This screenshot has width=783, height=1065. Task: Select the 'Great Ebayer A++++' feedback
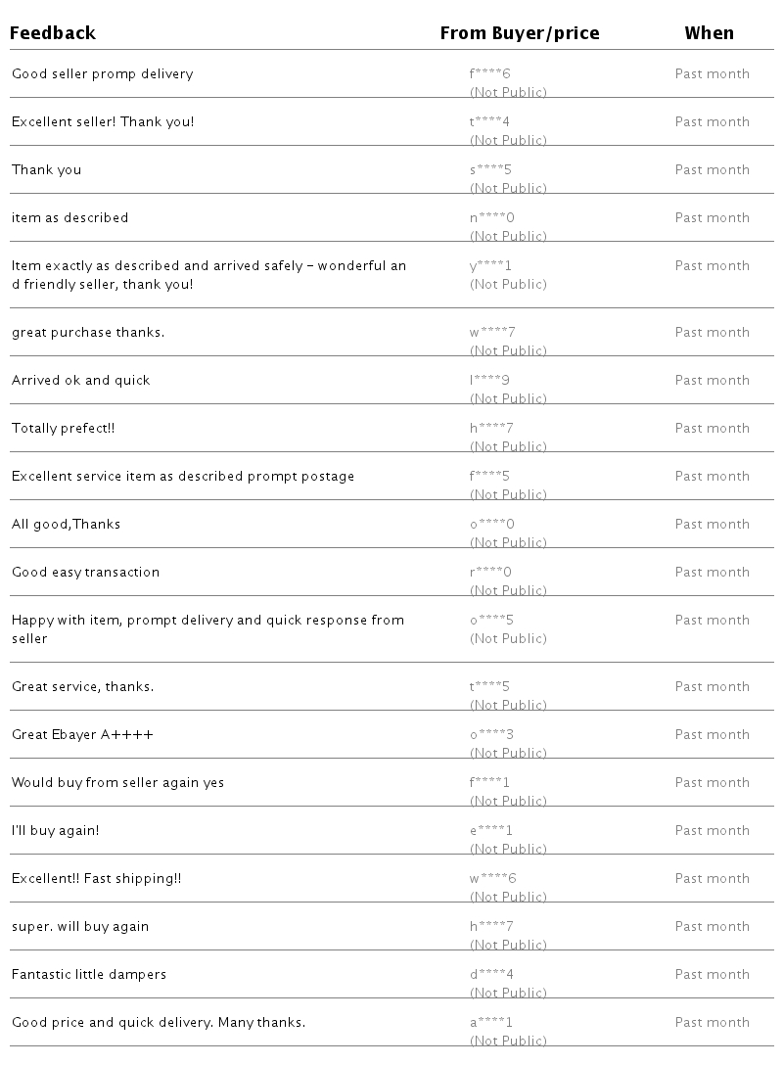82,735
